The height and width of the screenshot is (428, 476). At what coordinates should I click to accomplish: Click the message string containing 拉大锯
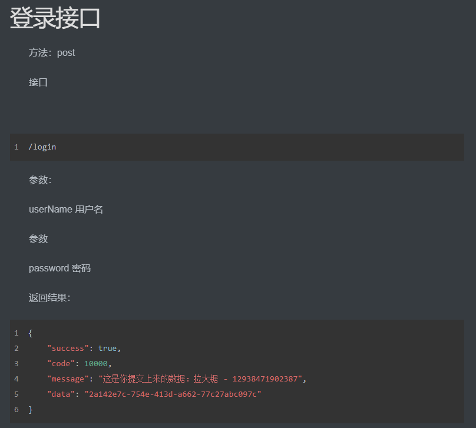pos(200,379)
